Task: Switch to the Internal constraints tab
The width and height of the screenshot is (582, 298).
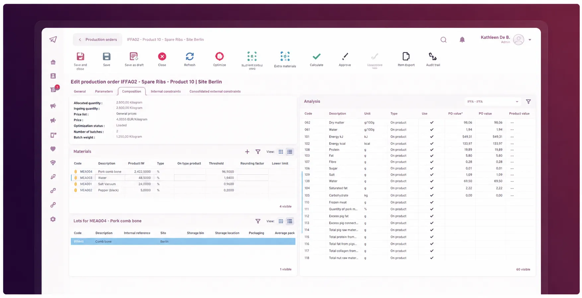Action: click(166, 91)
